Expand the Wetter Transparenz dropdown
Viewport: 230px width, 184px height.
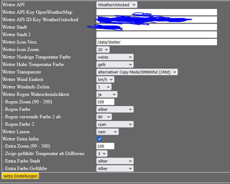click(x=137, y=72)
